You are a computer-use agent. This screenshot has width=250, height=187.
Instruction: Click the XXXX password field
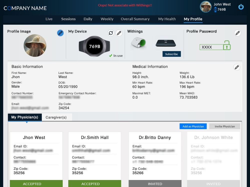(x=211, y=47)
